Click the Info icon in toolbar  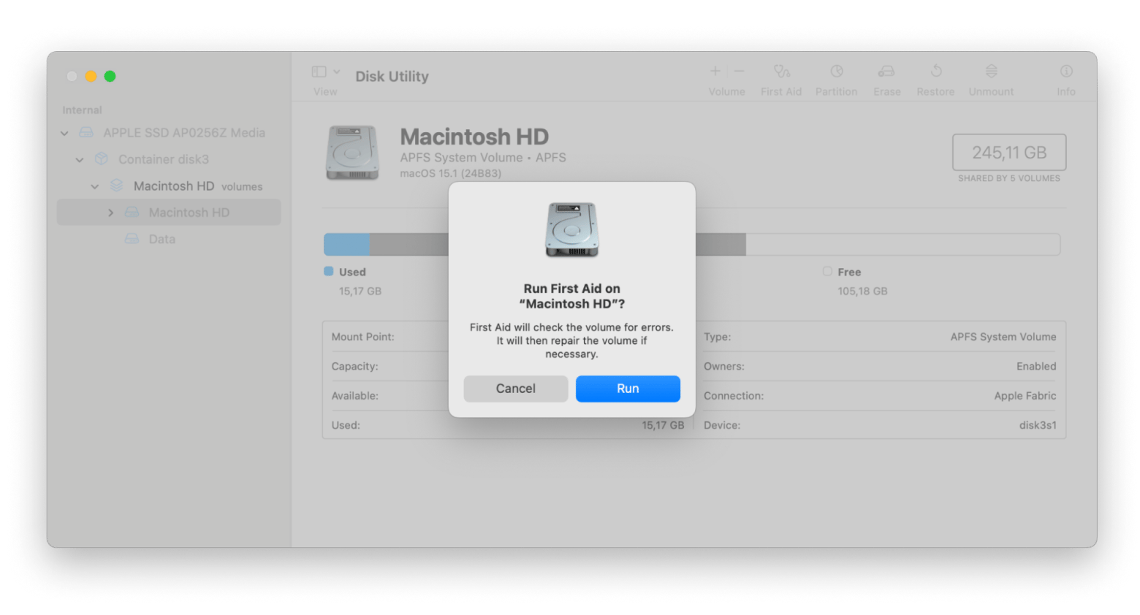(x=1066, y=71)
